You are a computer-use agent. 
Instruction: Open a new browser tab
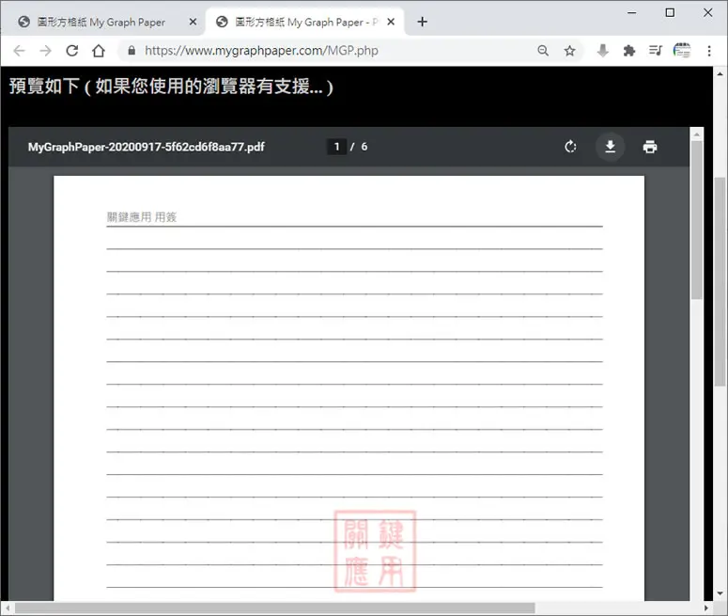point(422,22)
